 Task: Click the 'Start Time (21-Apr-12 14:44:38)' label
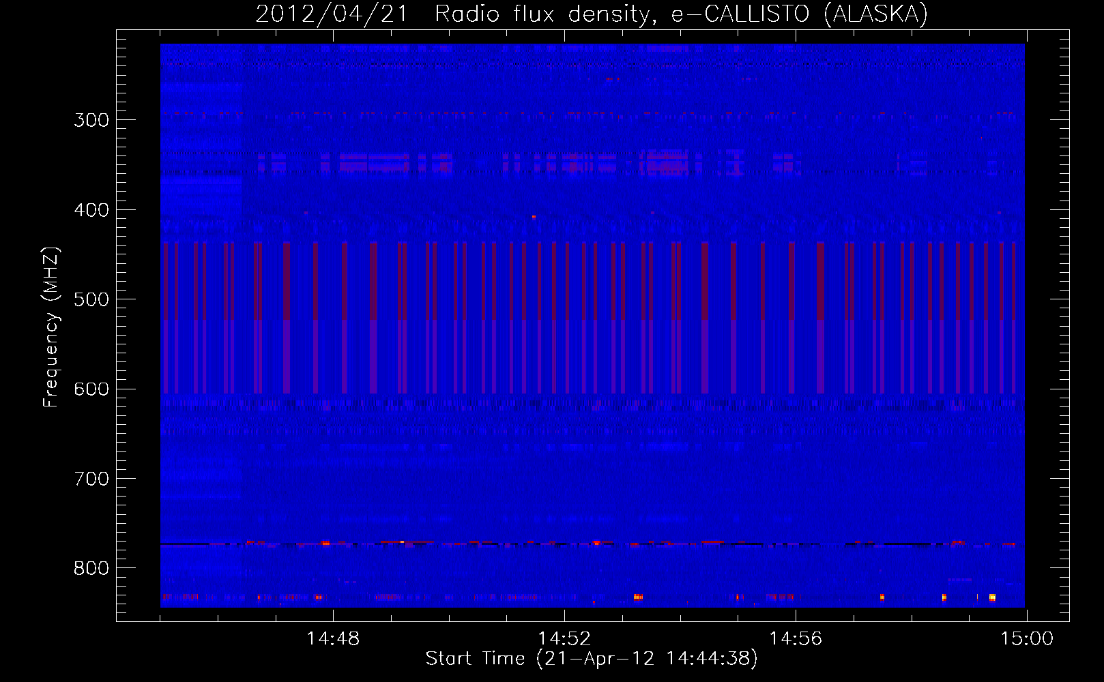click(592, 659)
